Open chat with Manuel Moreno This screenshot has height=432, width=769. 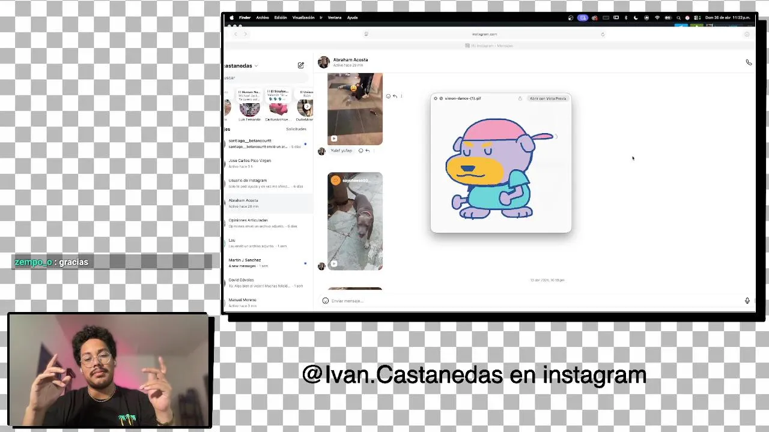pyautogui.click(x=268, y=302)
